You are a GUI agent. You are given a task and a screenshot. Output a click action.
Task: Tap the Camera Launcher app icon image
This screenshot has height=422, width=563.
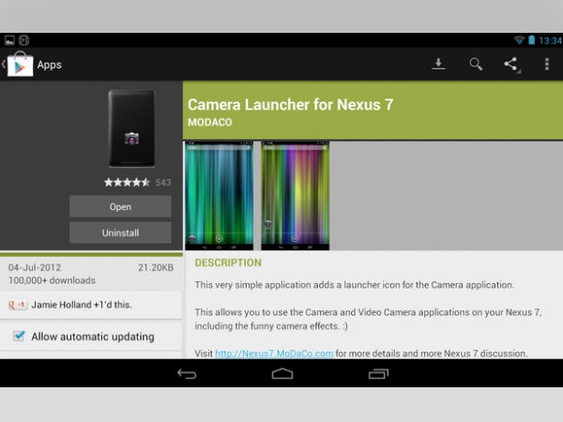click(131, 128)
